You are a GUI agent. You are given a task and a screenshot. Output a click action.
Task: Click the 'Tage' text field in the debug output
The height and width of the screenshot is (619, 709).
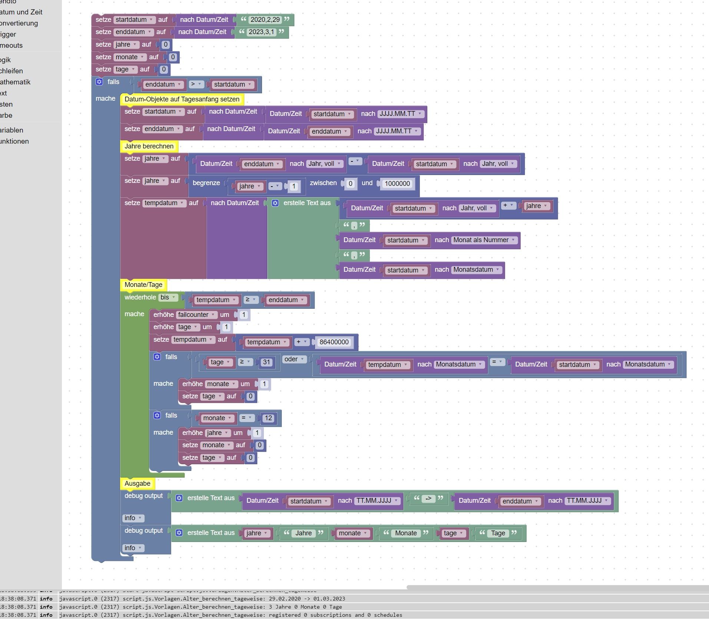point(498,533)
